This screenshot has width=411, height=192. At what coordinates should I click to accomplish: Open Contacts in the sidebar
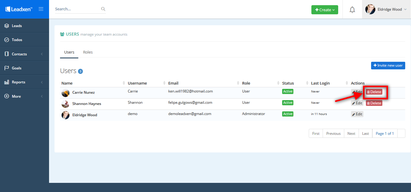[x=24, y=54]
